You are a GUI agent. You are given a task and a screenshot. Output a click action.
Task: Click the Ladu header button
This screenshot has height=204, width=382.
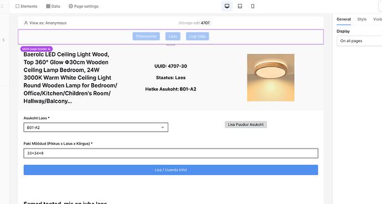coord(173,37)
